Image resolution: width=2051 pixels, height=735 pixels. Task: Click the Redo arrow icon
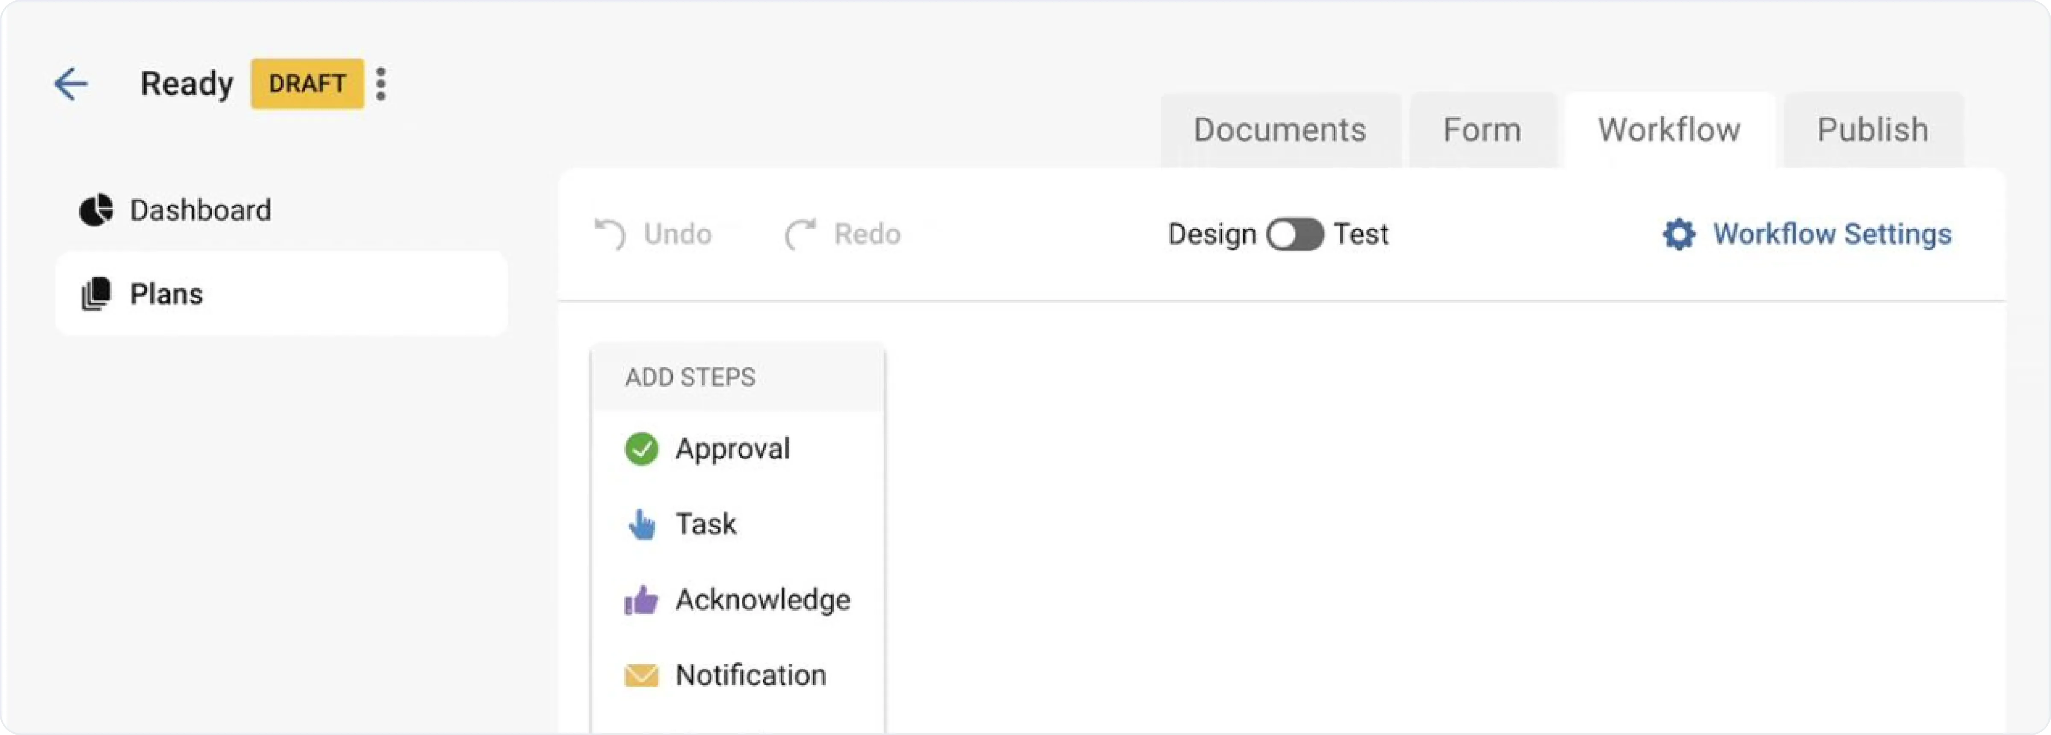coord(801,234)
